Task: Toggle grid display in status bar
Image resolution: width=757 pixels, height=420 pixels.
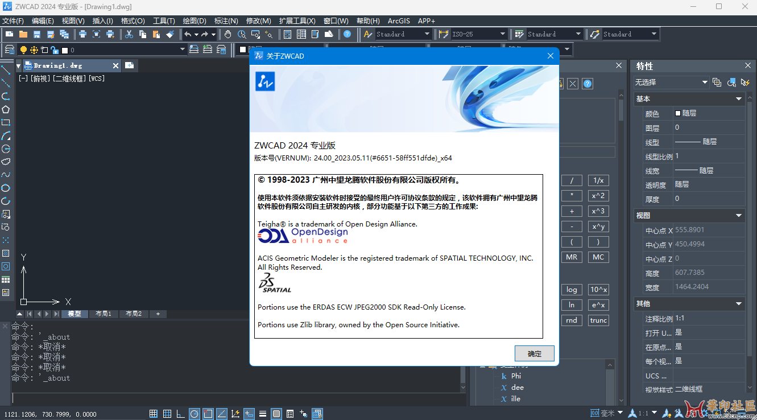Action: (x=167, y=414)
